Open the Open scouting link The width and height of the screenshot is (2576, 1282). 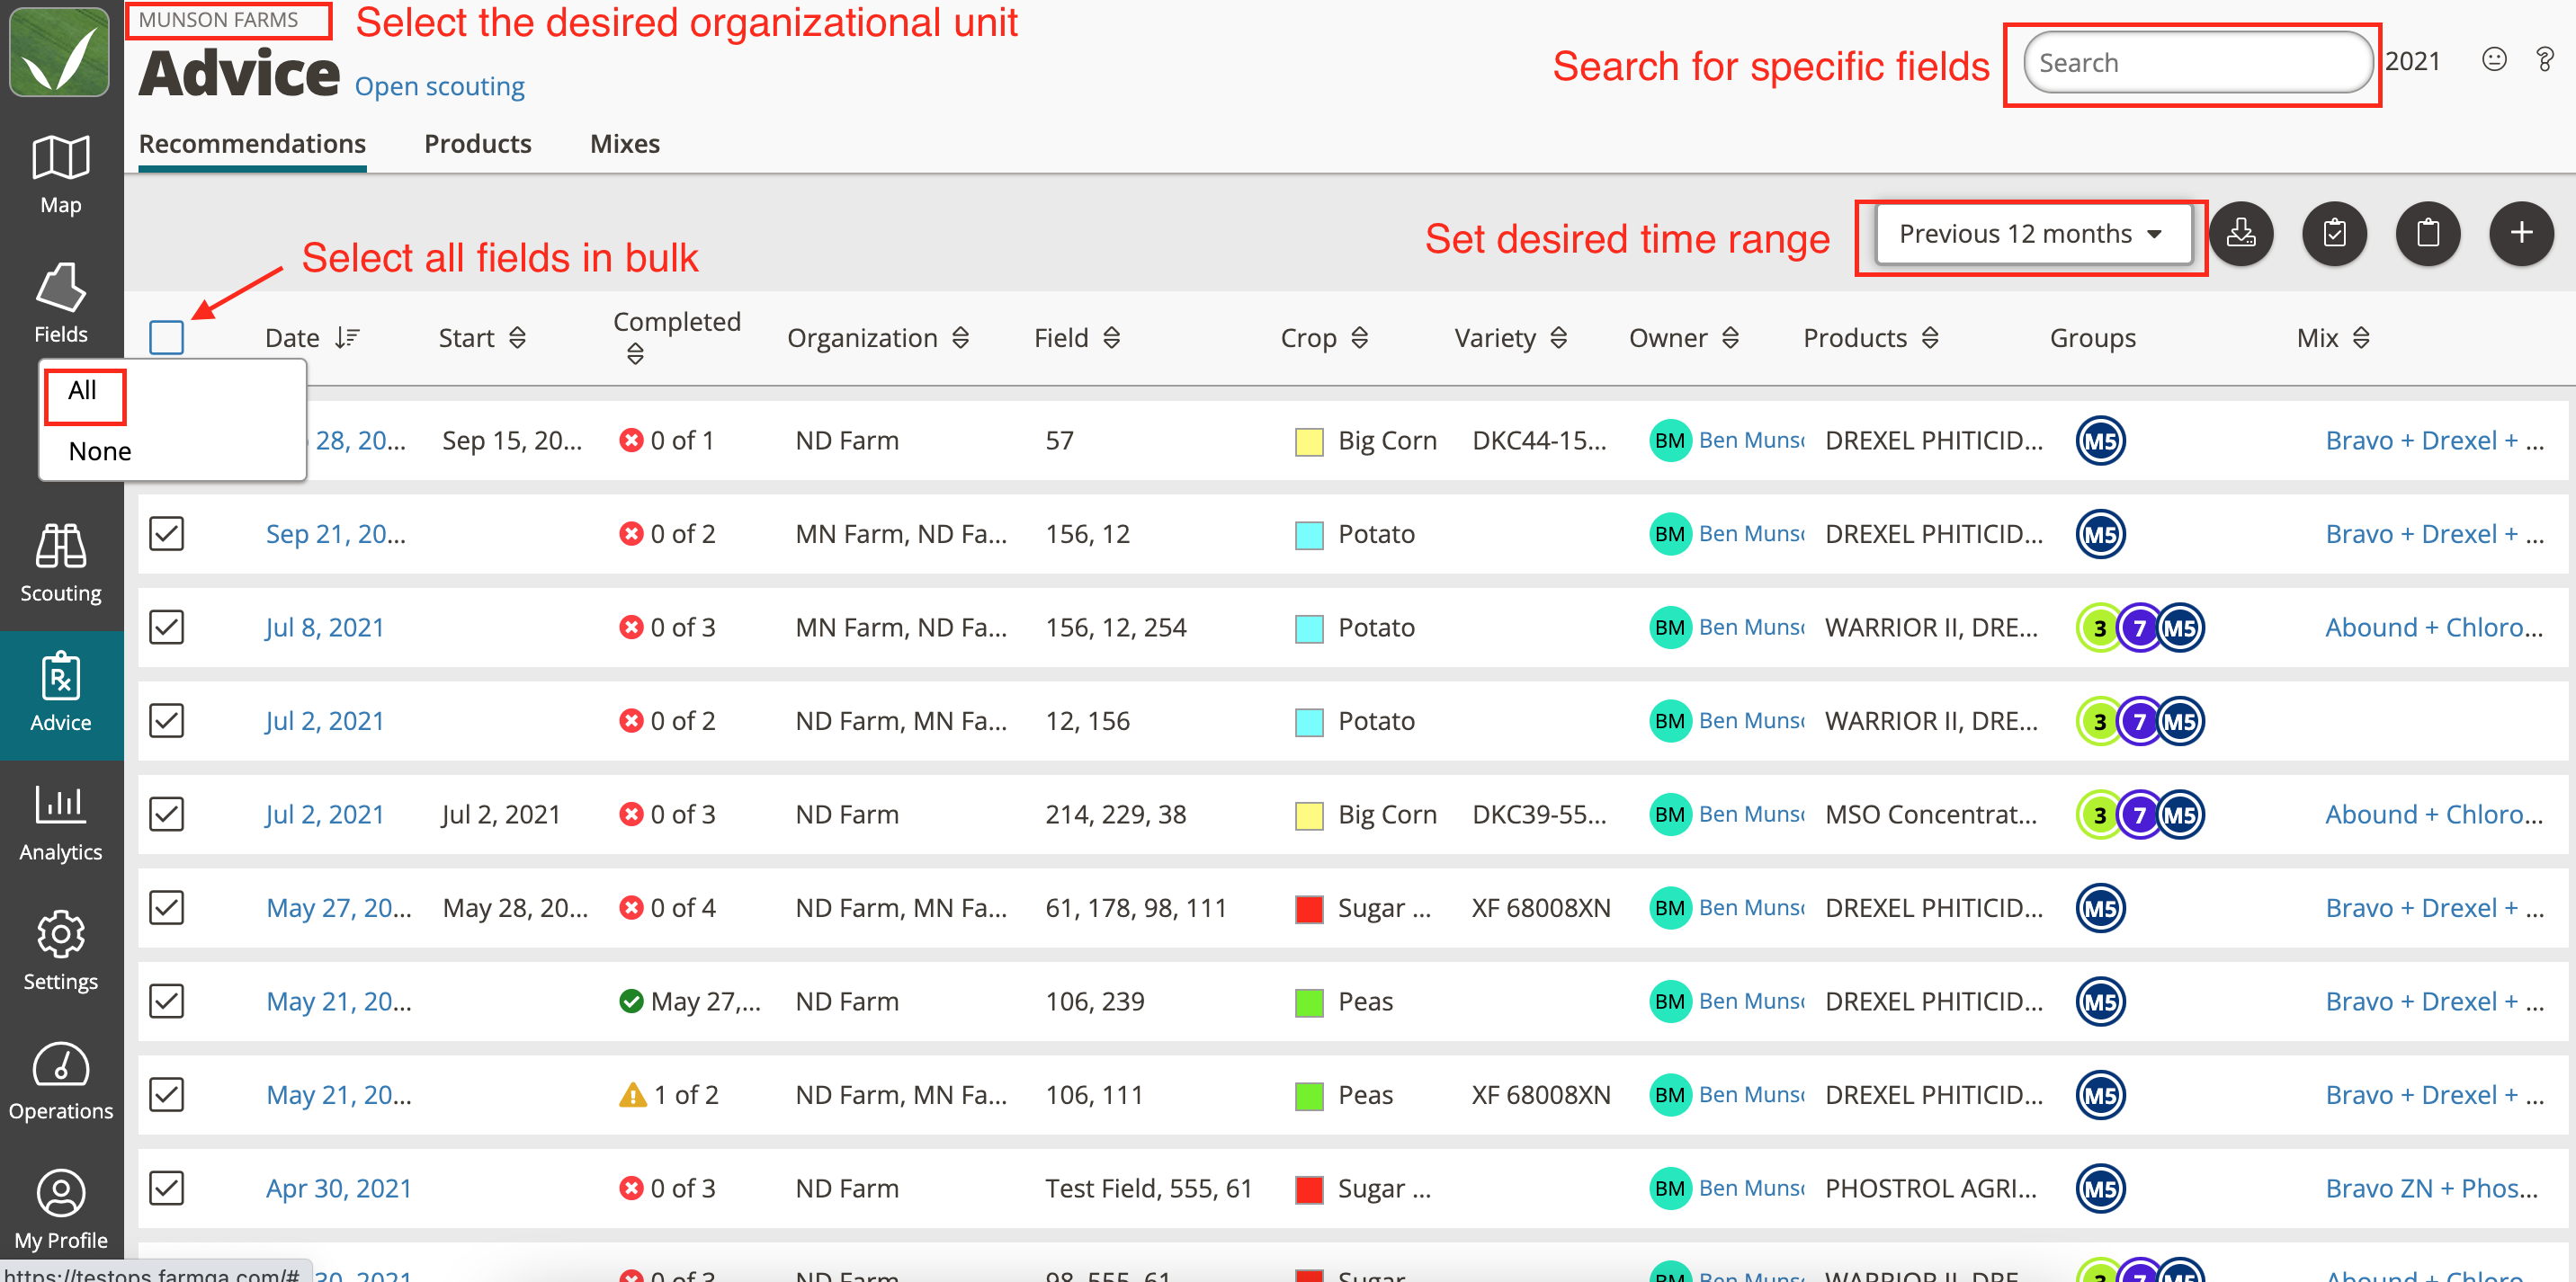point(439,87)
